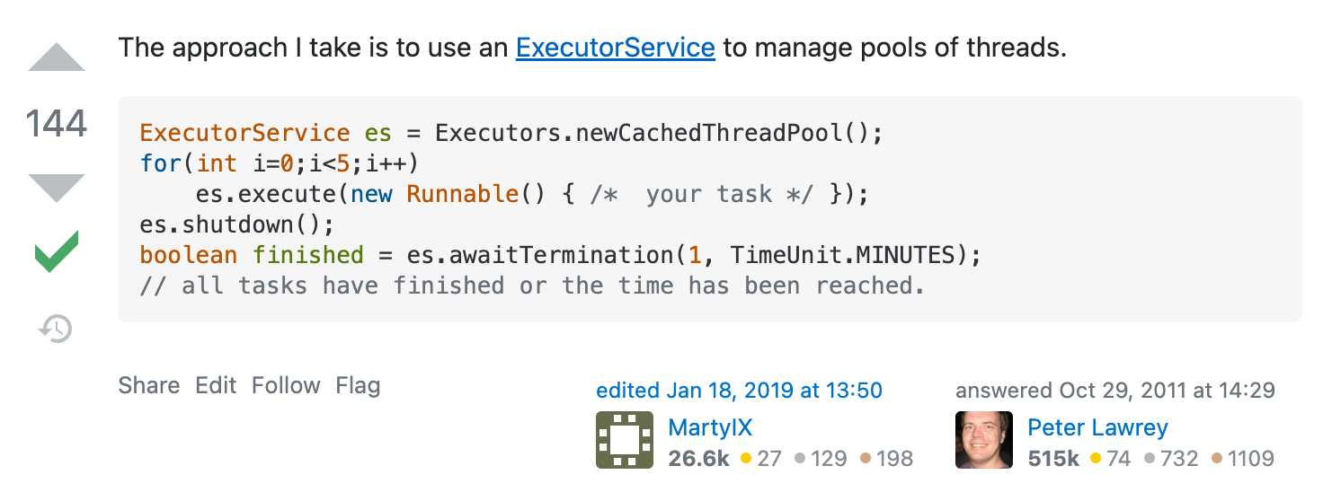
Task: Visit Peter Lawrey's user profile name
Action: pyautogui.click(x=1097, y=427)
